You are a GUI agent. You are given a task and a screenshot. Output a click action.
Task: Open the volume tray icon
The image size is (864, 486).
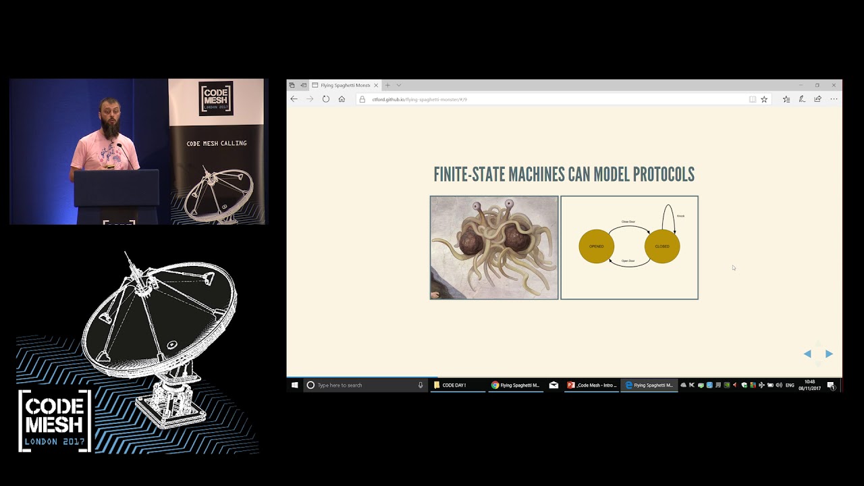779,385
